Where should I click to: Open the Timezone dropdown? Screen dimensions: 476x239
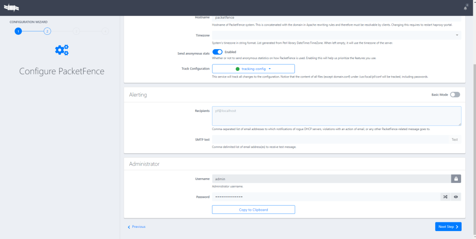pos(336,35)
